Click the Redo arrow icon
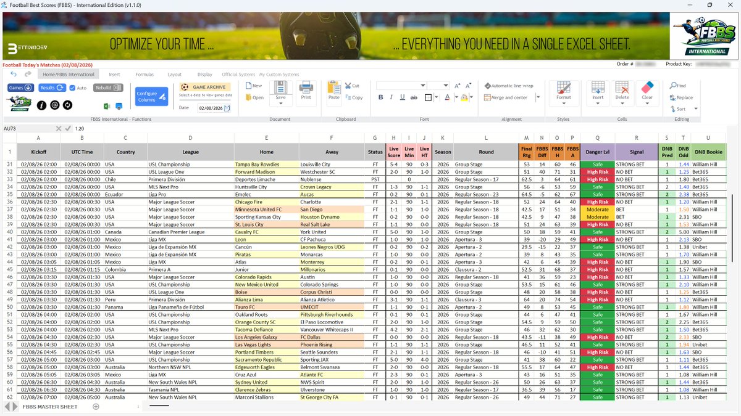 point(28,75)
